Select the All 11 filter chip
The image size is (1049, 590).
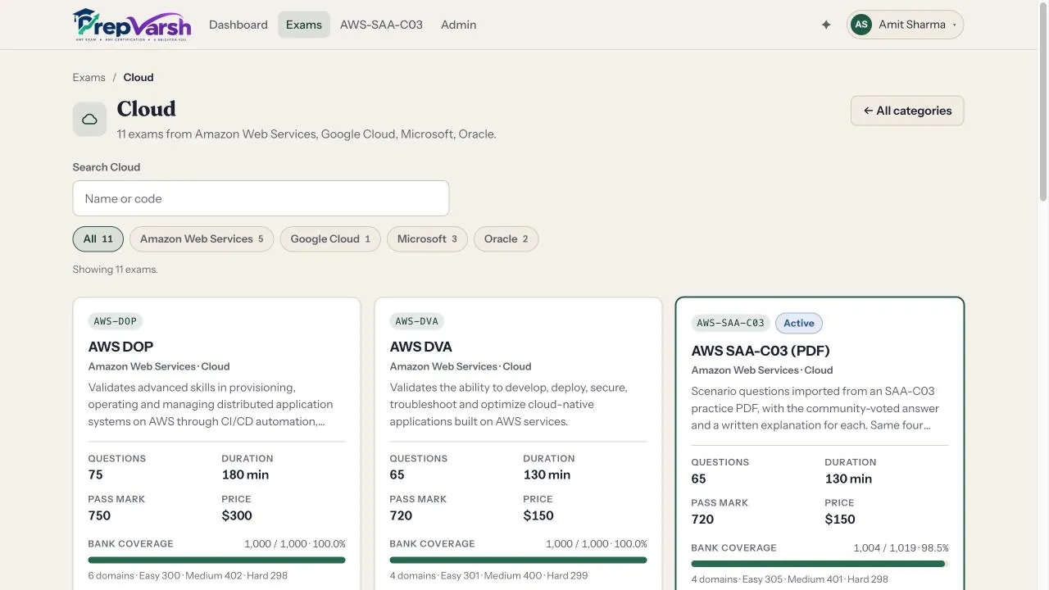click(98, 239)
